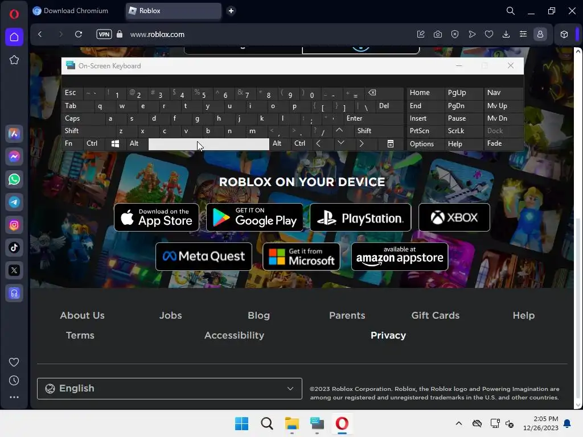The height and width of the screenshot is (437, 583).
Task: Open Opera menu logo
Action: click(14, 14)
